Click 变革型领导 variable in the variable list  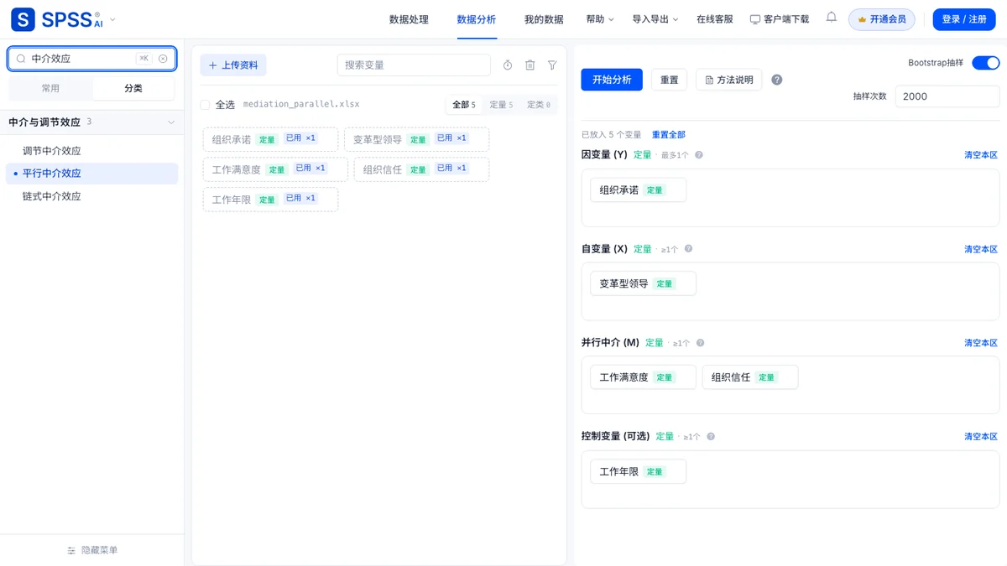(x=416, y=139)
